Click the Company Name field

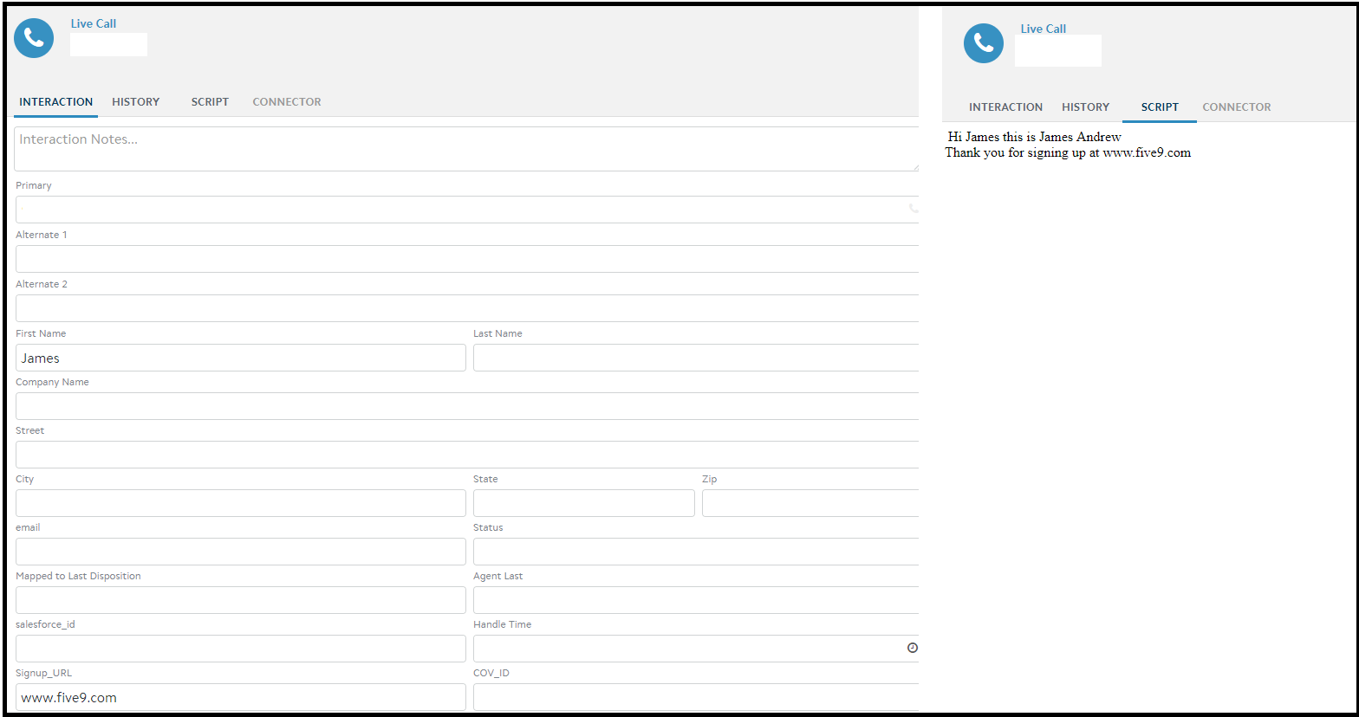point(467,406)
